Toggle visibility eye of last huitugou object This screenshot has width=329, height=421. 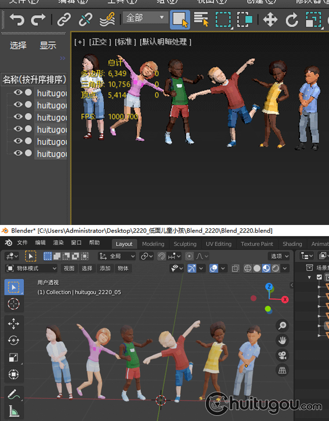click(x=18, y=153)
